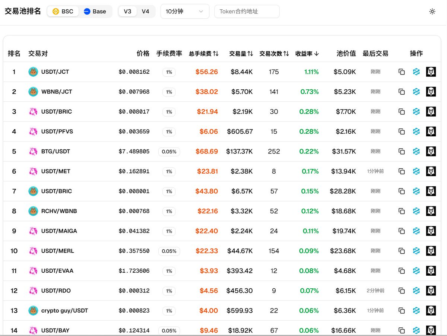Click blue swap icon in USDT/MET row
Viewport: 447px width, 336px height.
point(416,171)
